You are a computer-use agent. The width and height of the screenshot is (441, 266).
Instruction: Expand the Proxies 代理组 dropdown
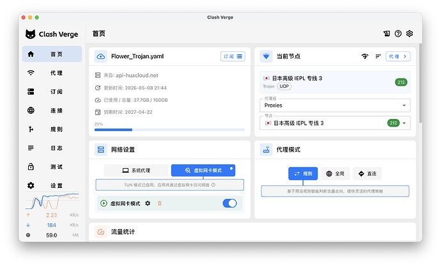point(335,106)
